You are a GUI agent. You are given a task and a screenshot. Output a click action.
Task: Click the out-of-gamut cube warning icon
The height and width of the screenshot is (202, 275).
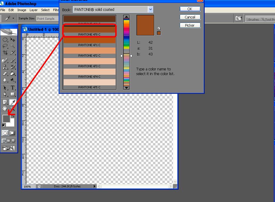tap(159, 28)
